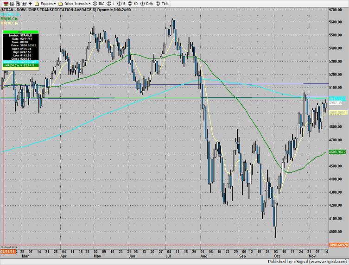Click the red and yellow chart-link icon
Screen dimensions: 349x265
click(6, 4)
